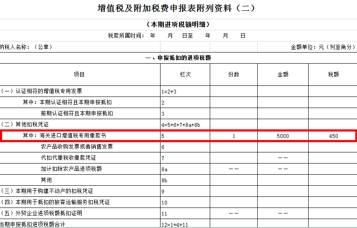Click the 栏次 column header
This screenshot has width=357, height=228.
pyautogui.click(x=185, y=74)
